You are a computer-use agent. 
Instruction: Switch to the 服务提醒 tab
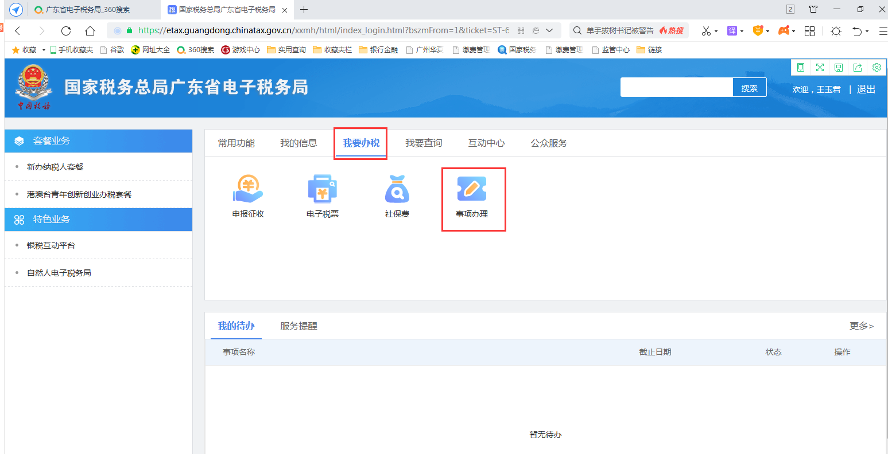(x=298, y=326)
